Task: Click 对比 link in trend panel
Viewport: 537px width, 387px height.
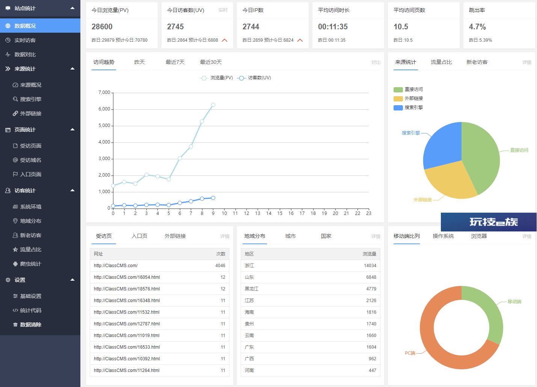Action: tap(376, 62)
